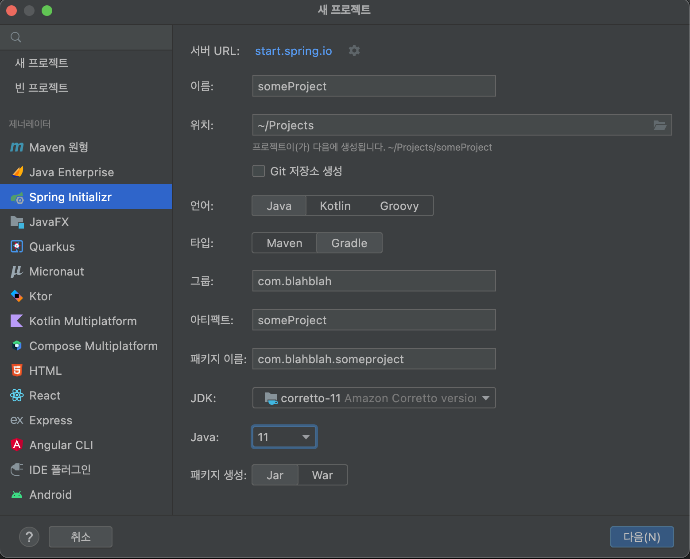
Task: Click the group field com.blahblah
Action: click(x=374, y=281)
